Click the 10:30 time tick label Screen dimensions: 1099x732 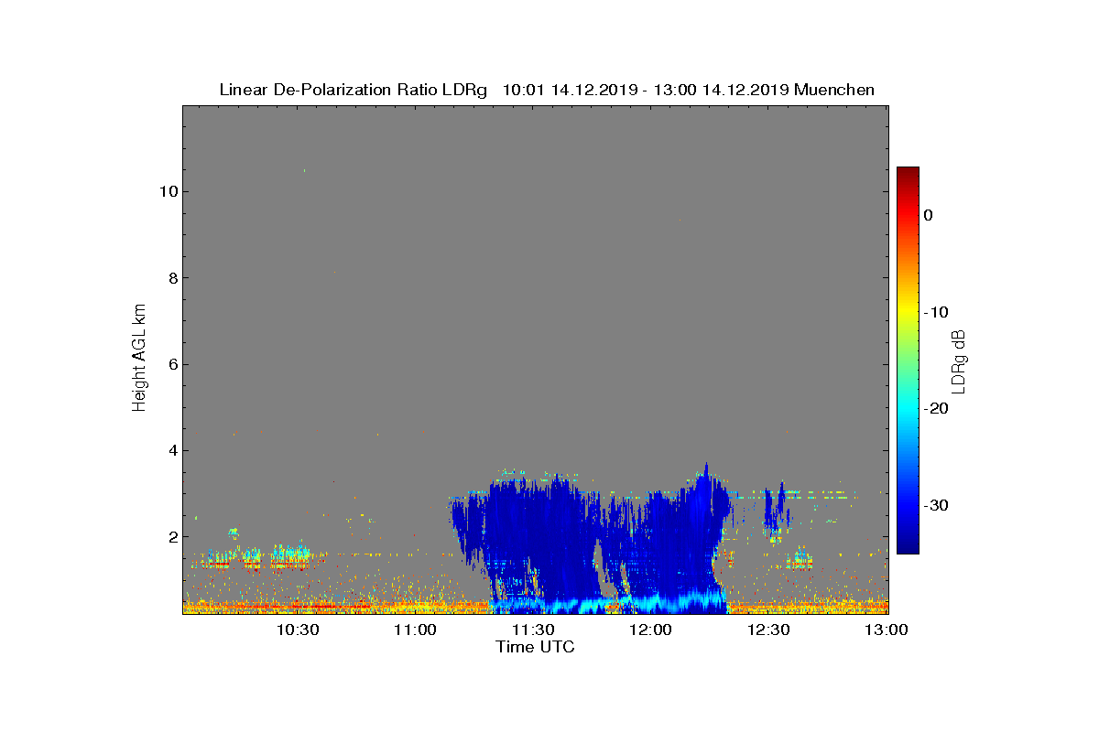pyautogui.click(x=297, y=630)
